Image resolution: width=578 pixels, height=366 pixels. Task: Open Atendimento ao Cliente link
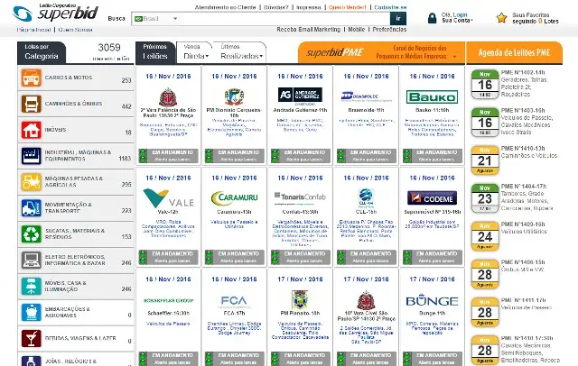click(x=225, y=7)
